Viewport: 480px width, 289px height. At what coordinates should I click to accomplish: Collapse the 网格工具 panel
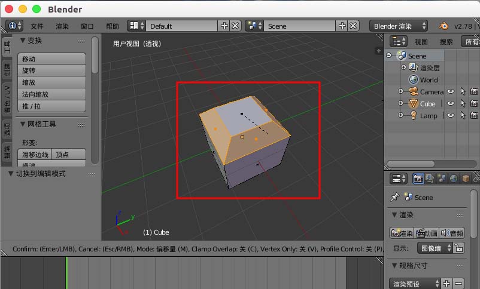tap(22, 124)
